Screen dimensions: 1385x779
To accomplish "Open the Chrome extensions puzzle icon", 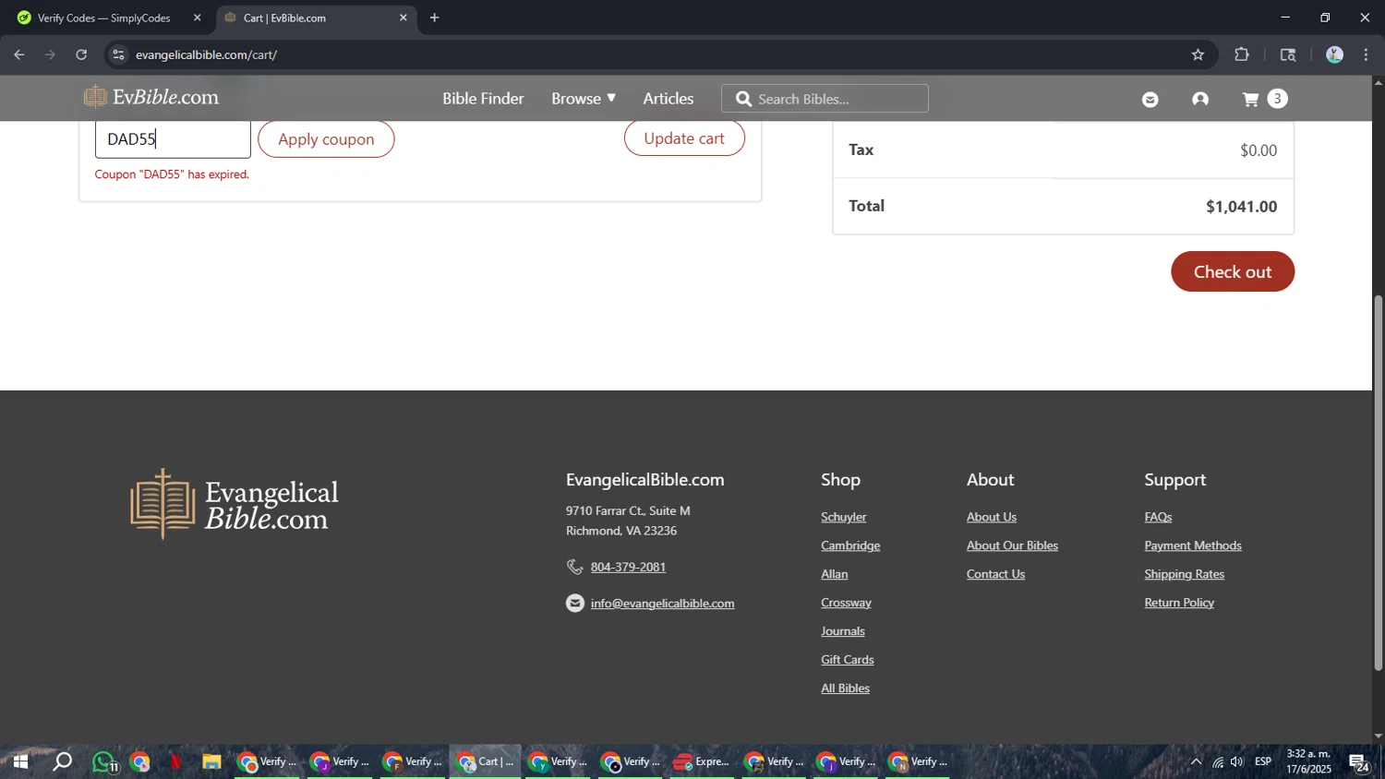I will (x=1242, y=54).
